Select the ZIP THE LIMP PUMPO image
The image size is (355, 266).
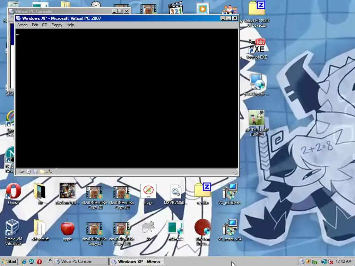[x=257, y=123]
